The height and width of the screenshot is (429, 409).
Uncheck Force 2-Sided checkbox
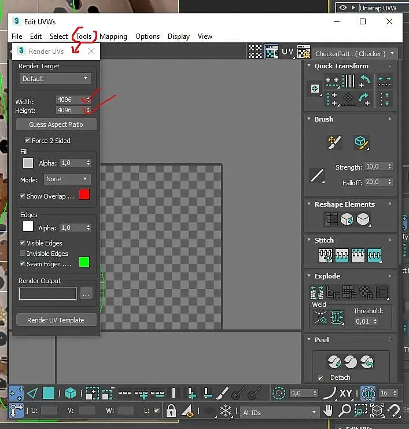pos(27,140)
